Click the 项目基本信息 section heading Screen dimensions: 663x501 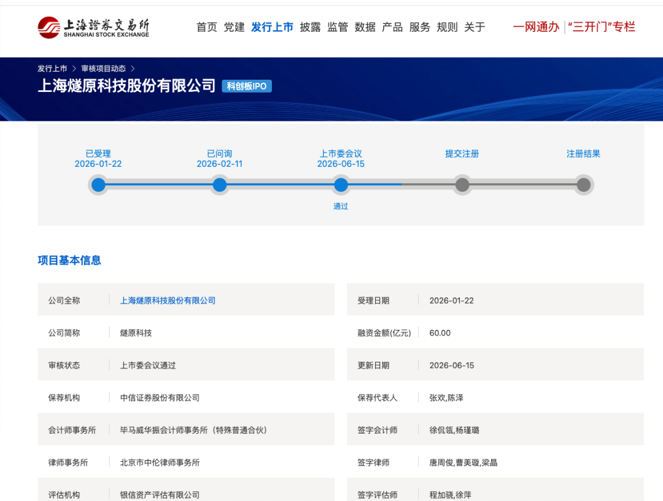coord(69,260)
